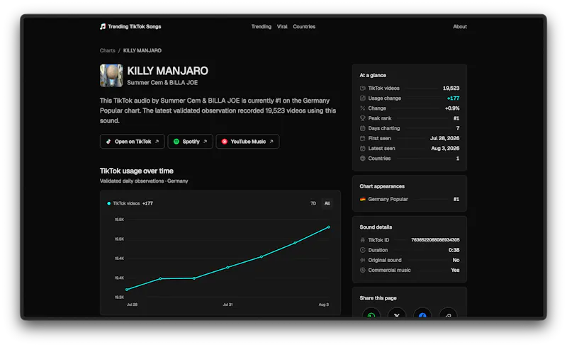Click the 19,523 TikTok videos value

pyautogui.click(x=451, y=89)
